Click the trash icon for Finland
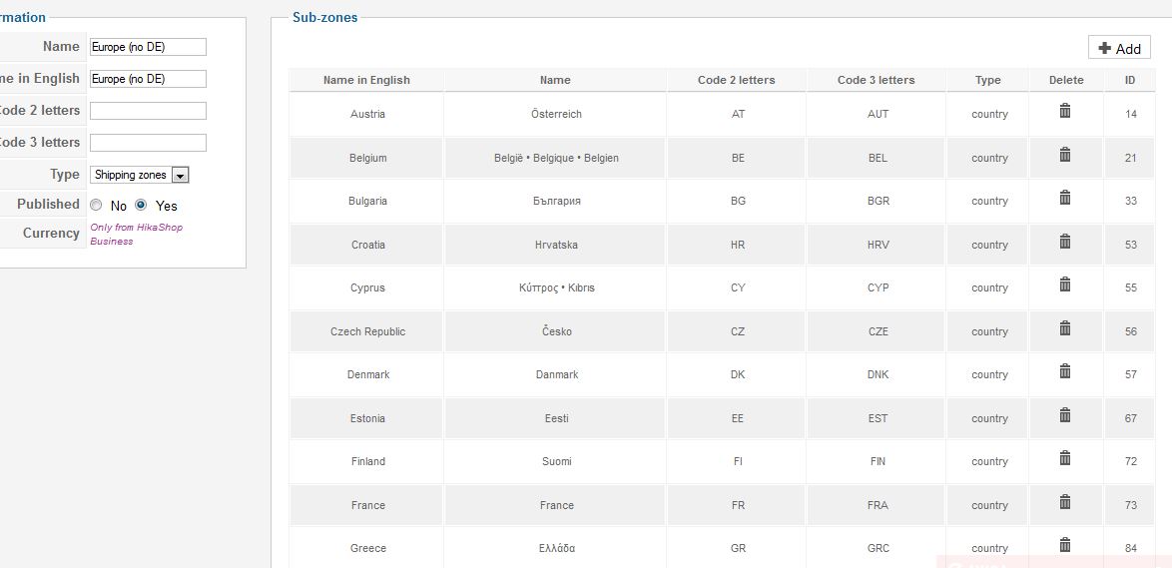 click(1065, 457)
